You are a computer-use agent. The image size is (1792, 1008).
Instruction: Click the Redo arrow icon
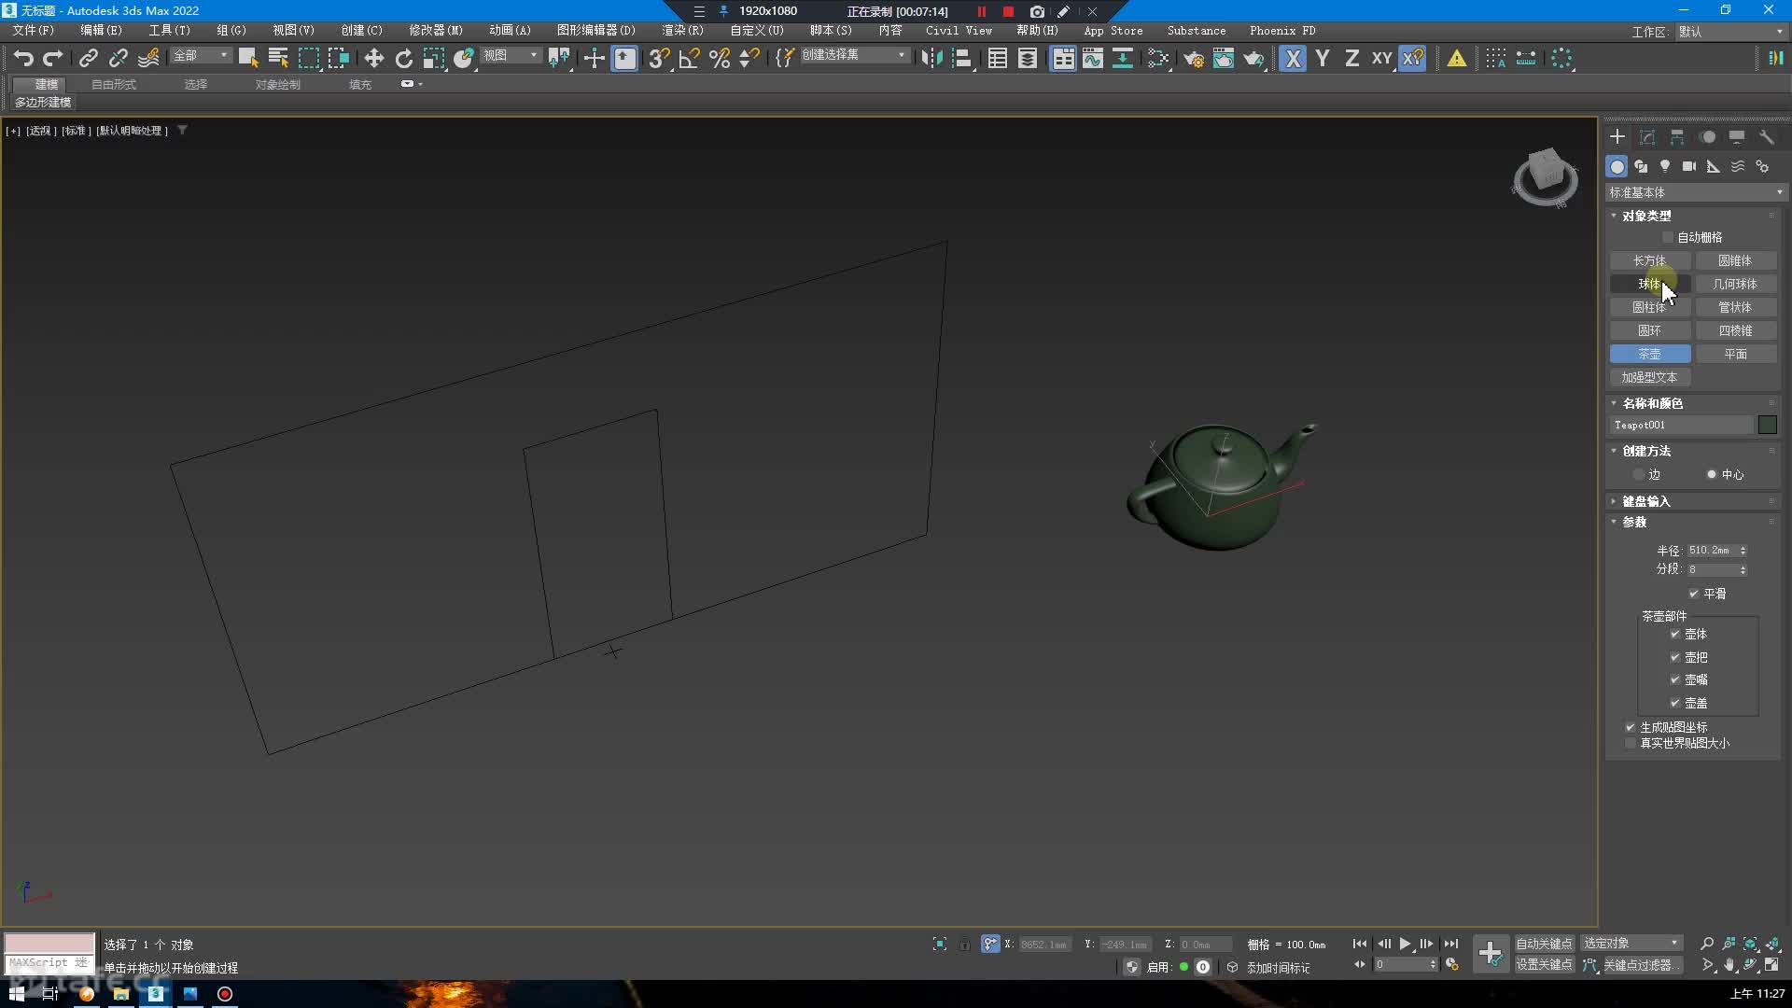point(53,58)
